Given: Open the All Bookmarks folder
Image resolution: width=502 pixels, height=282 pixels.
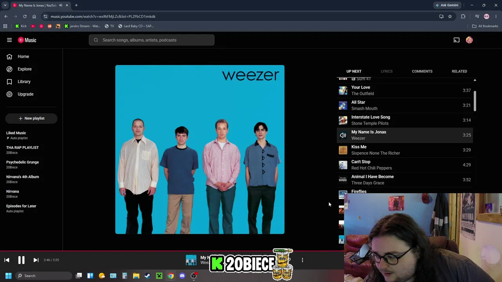Looking at the screenshot, I should pos(485,26).
